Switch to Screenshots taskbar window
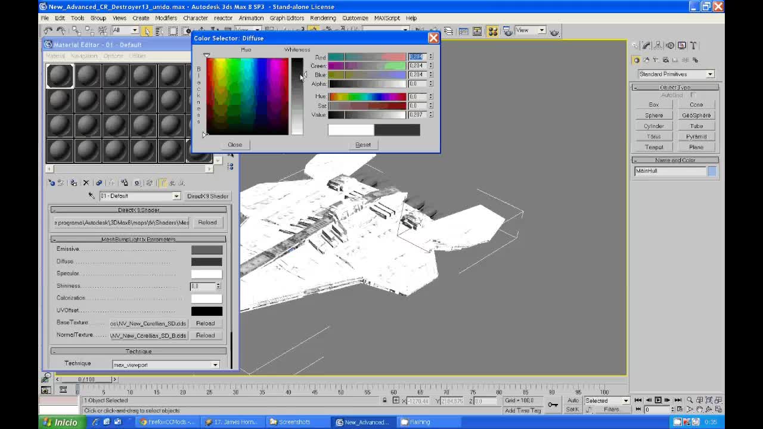 click(298, 422)
